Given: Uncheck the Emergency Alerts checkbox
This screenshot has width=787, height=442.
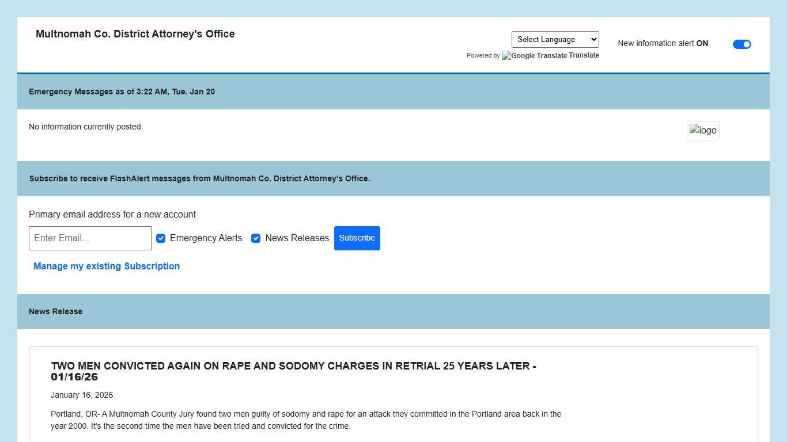Looking at the screenshot, I should coord(161,238).
